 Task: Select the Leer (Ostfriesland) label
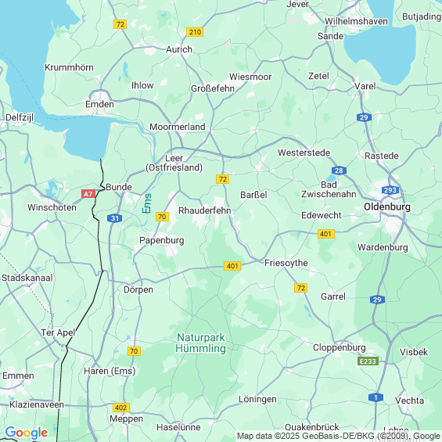(x=174, y=163)
